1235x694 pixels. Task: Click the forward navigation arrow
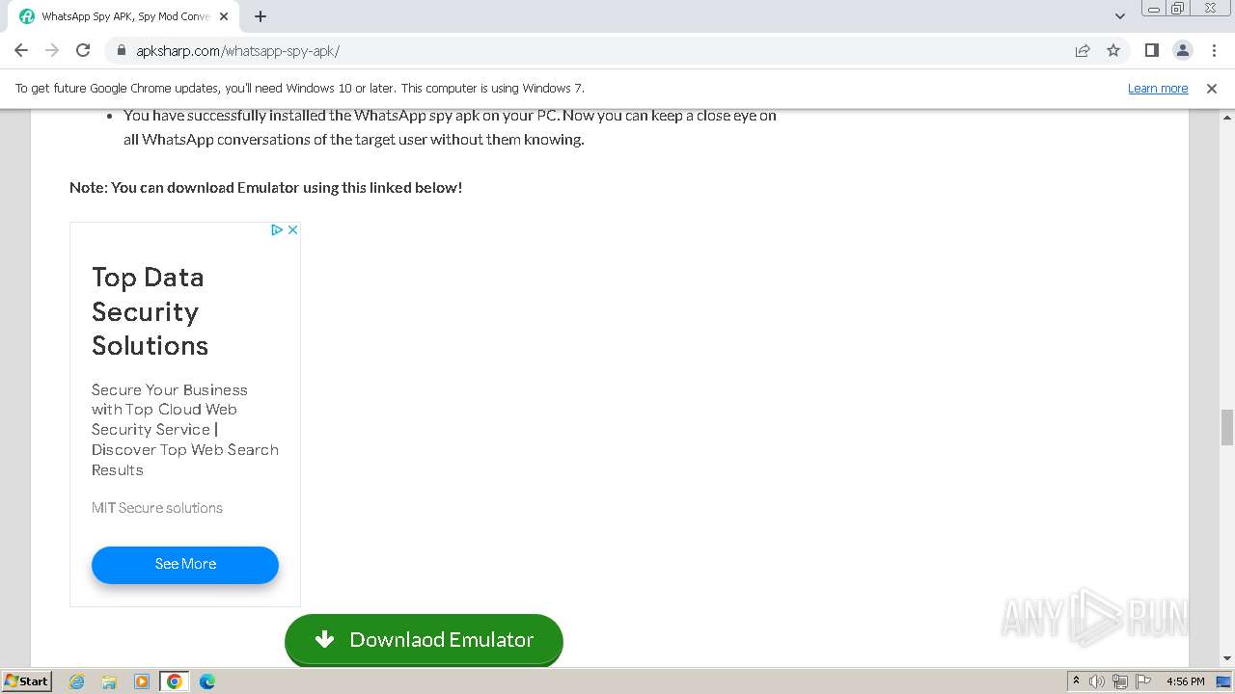tap(52, 50)
